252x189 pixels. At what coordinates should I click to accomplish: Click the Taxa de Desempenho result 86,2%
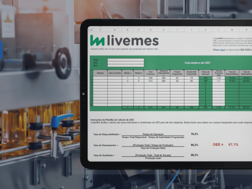[x=194, y=145]
